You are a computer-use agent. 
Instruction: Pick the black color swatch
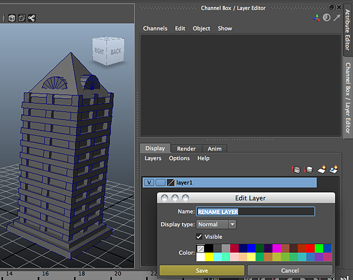[x=209, y=248]
